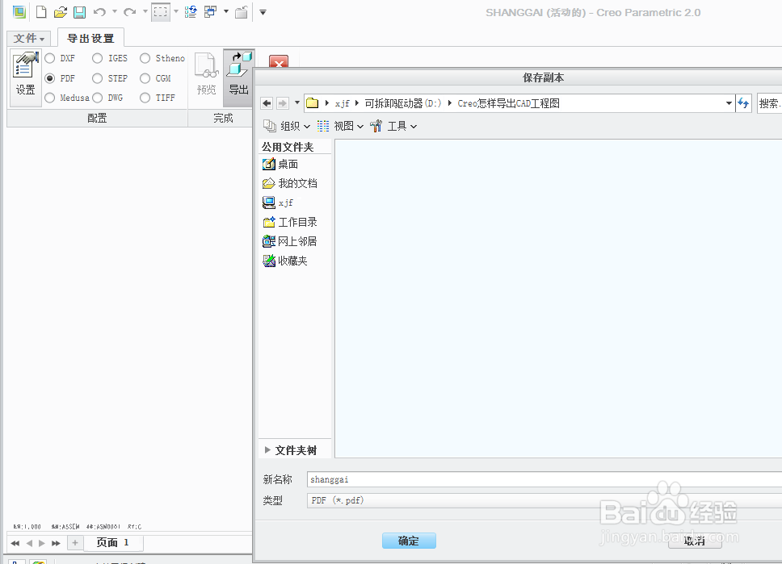Confirm saving with the 确定 button
This screenshot has width=782, height=564.
pos(409,541)
